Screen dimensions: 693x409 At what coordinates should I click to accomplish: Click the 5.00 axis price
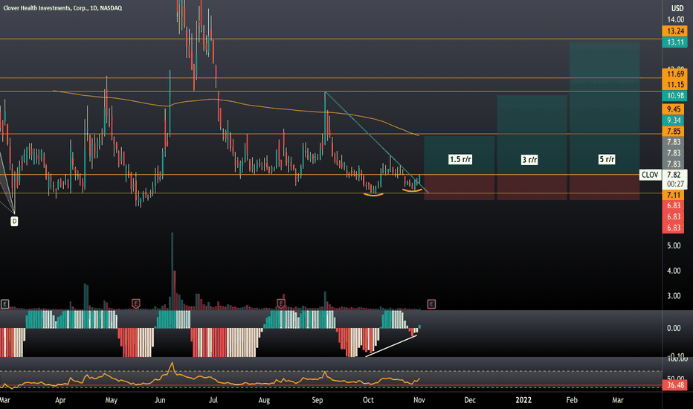pos(674,245)
